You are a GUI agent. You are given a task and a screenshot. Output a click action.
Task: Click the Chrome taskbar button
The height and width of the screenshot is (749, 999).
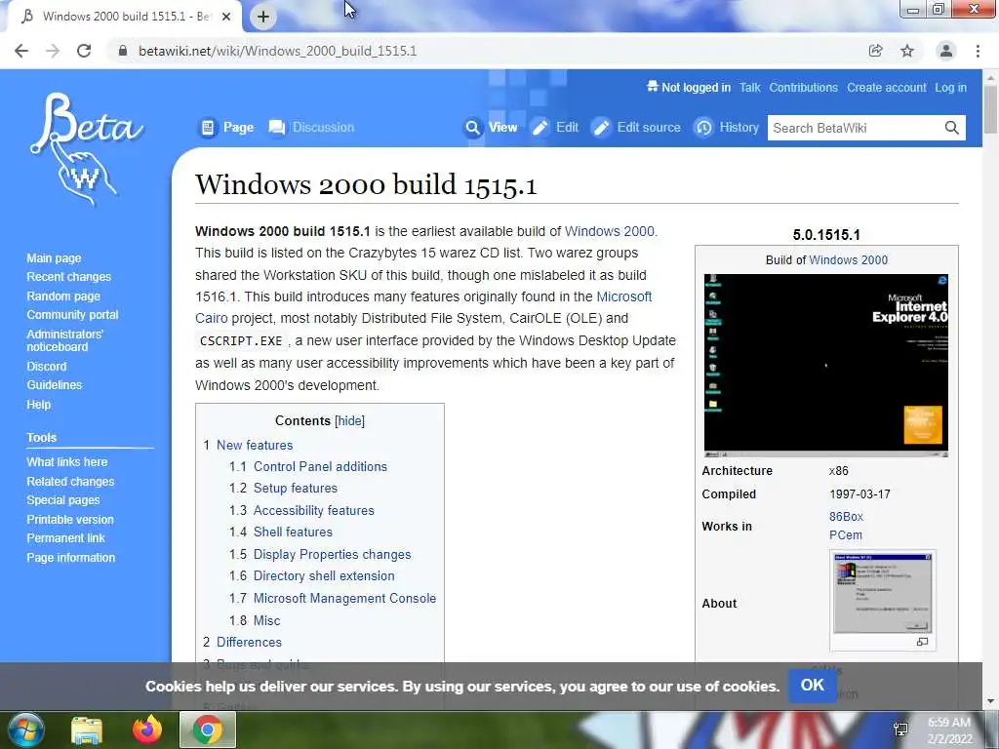(208, 730)
